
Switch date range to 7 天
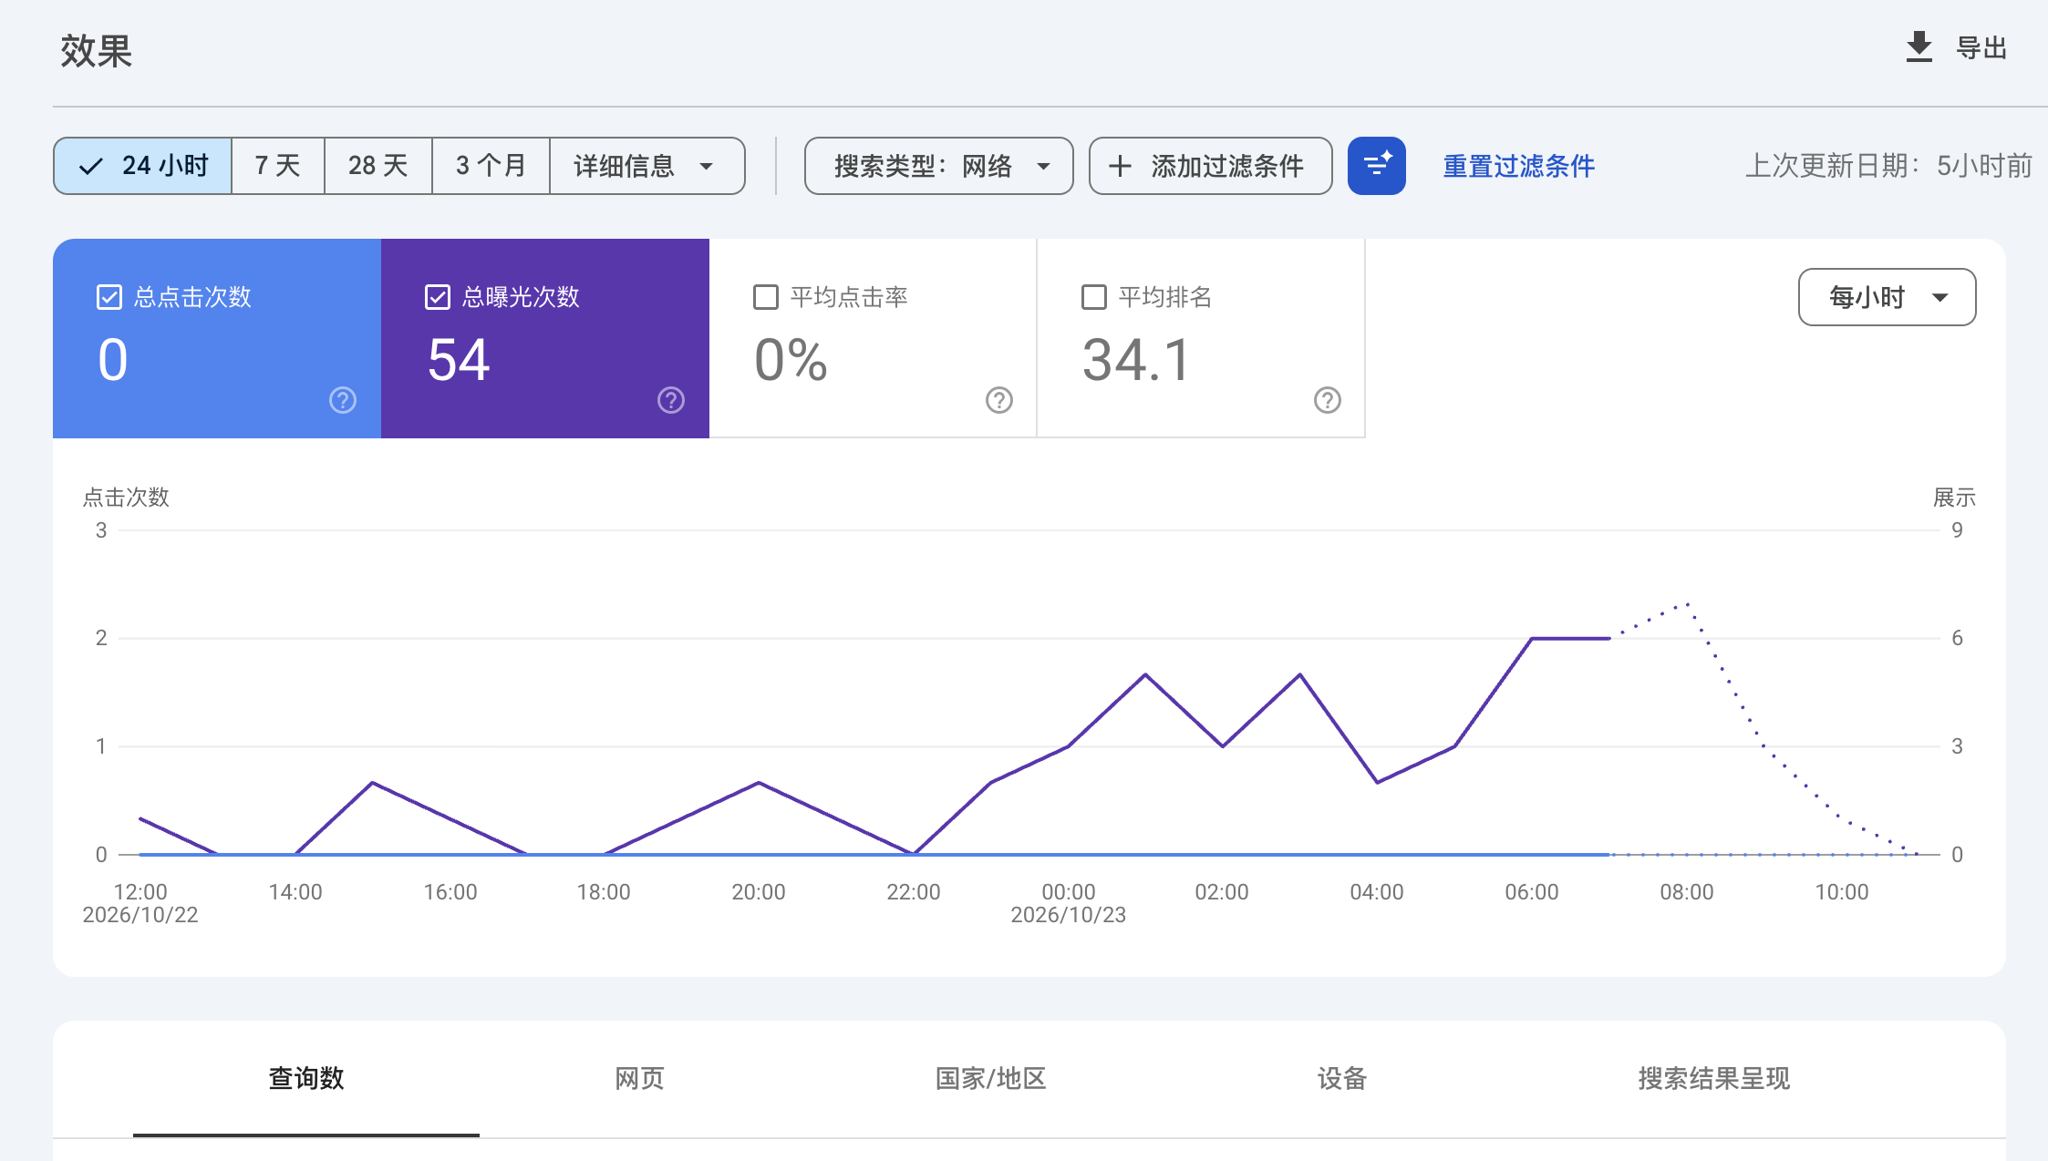click(278, 166)
